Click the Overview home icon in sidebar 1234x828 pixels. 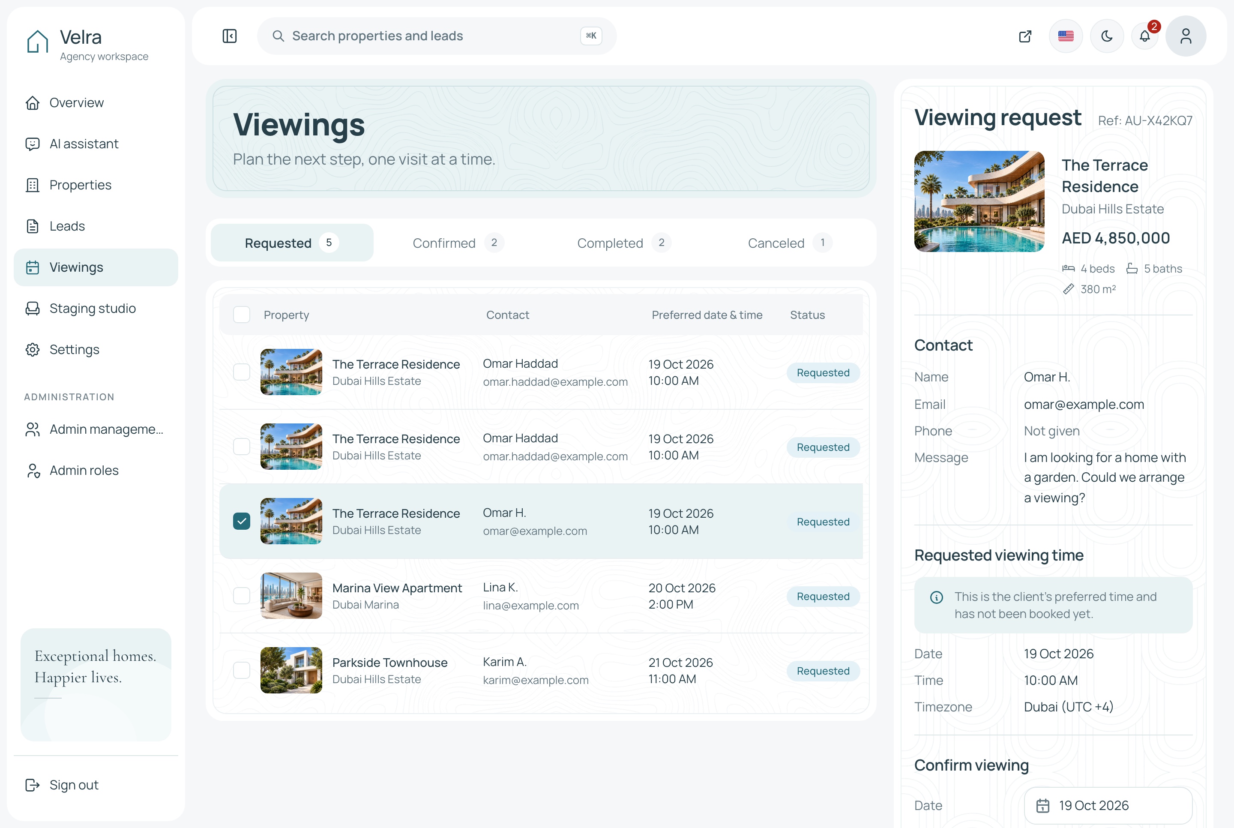33,102
